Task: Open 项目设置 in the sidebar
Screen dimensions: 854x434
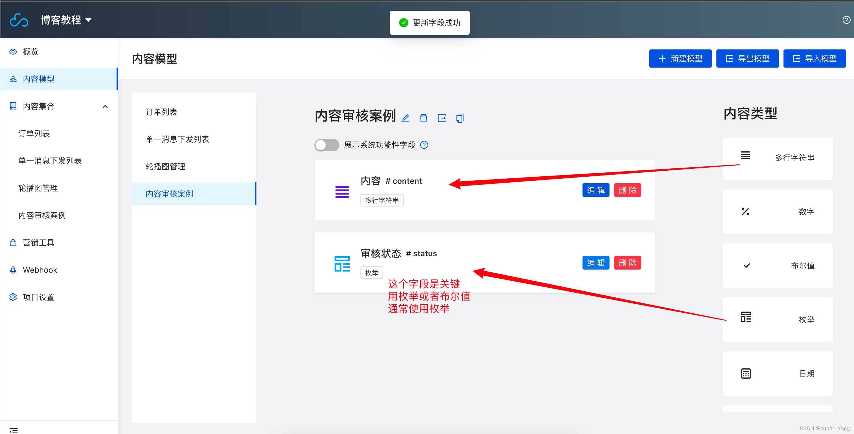Action: pyautogui.click(x=59, y=297)
